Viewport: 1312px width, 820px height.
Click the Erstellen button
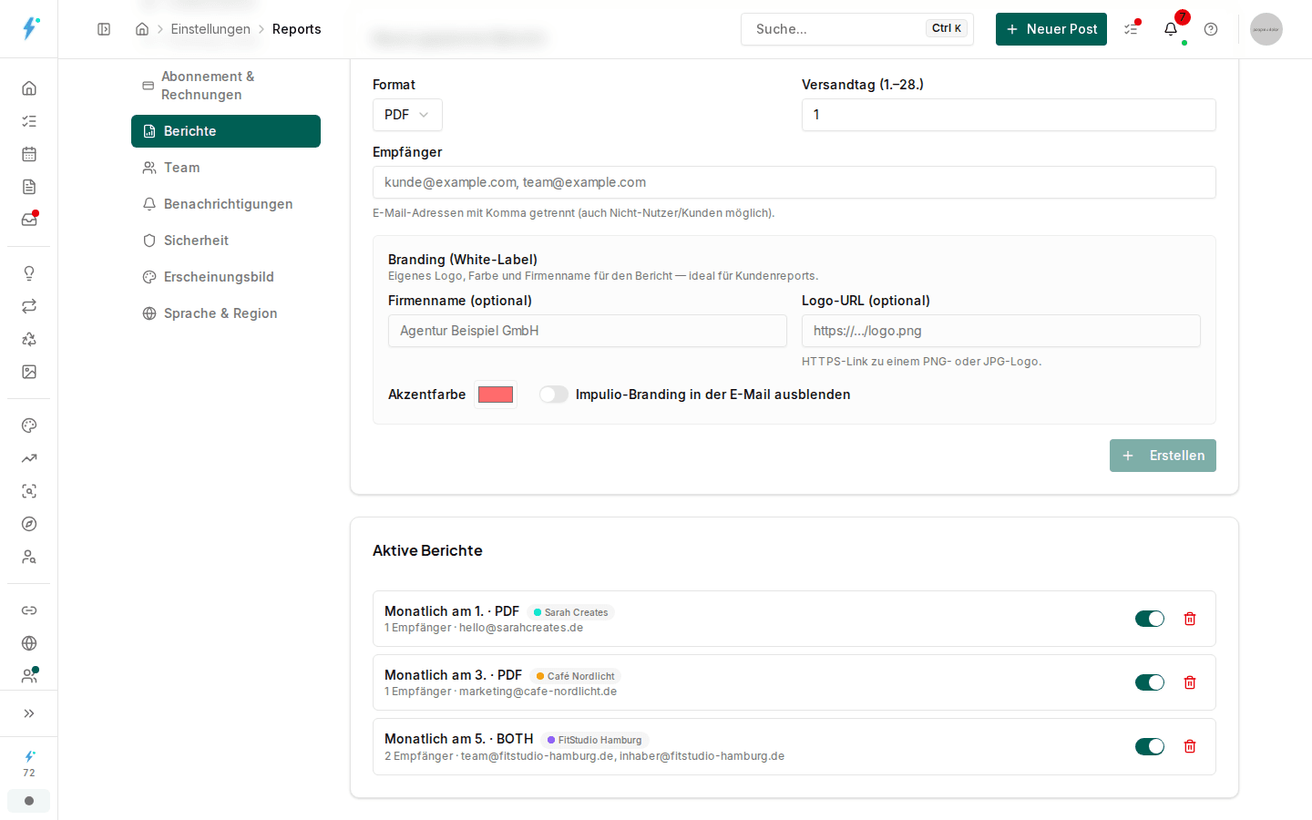click(x=1163, y=456)
